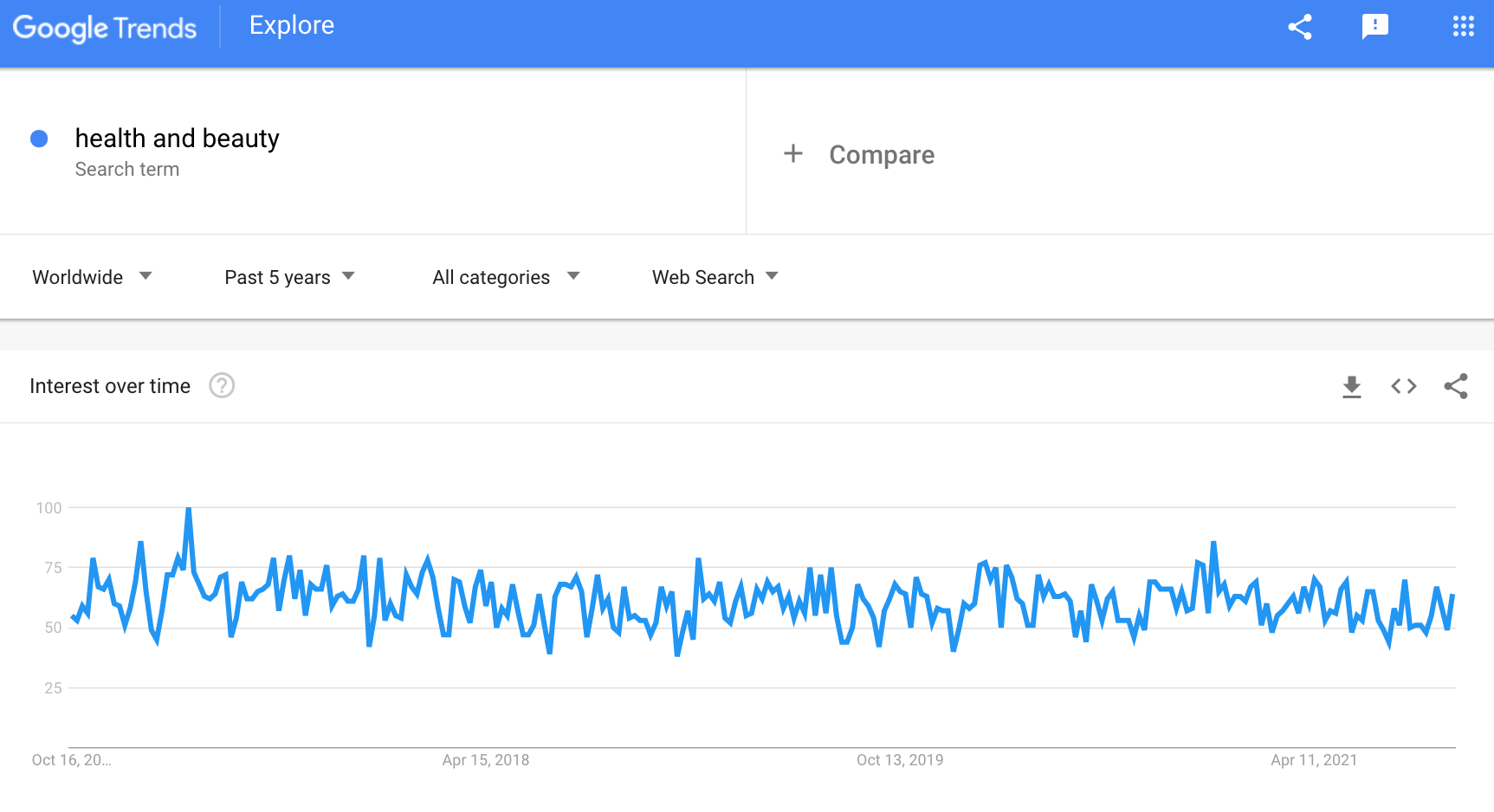Go to the Explore page
Image resolution: width=1494 pixels, height=812 pixels.
(292, 26)
